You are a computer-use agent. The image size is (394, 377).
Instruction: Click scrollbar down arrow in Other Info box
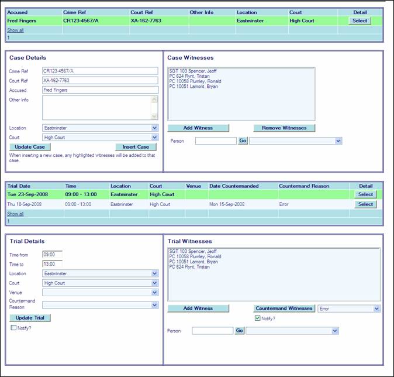tap(154, 116)
